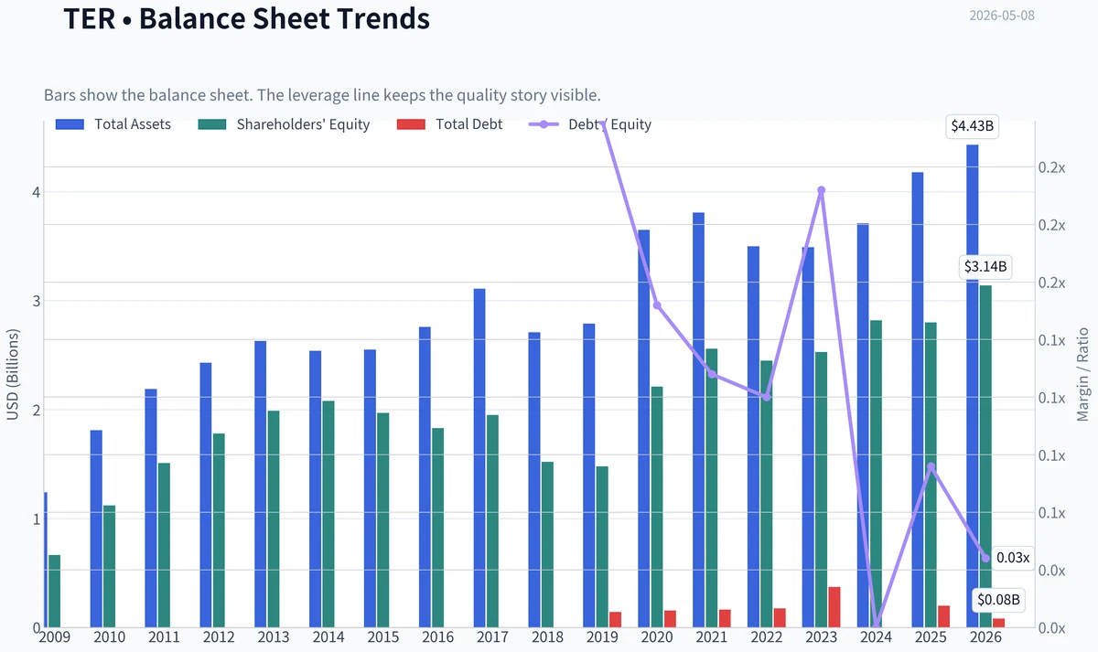Click the 2019 x-axis label
Viewport: 1098px width, 652px height.
[603, 637]
